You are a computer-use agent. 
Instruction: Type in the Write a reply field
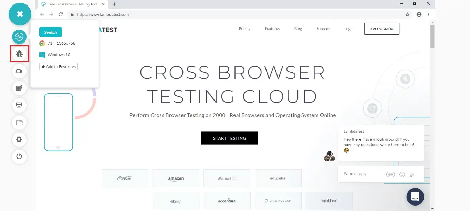[362, 174]
